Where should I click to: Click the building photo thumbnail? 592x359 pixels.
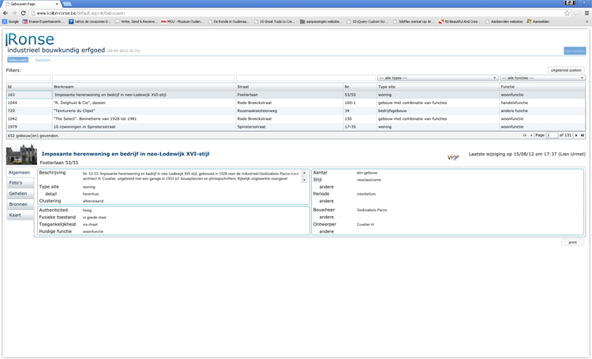[21, 155]
